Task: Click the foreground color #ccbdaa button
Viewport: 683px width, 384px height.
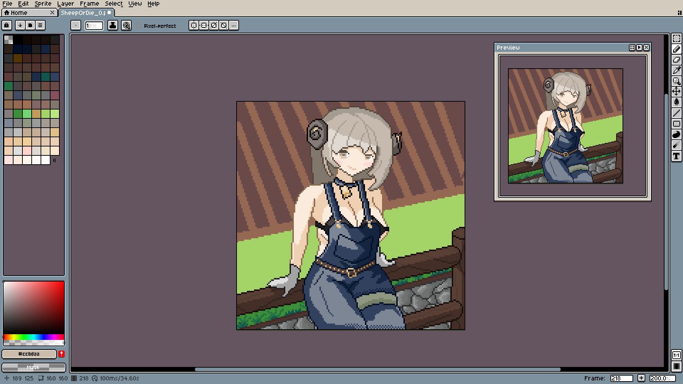Action: 29,354
